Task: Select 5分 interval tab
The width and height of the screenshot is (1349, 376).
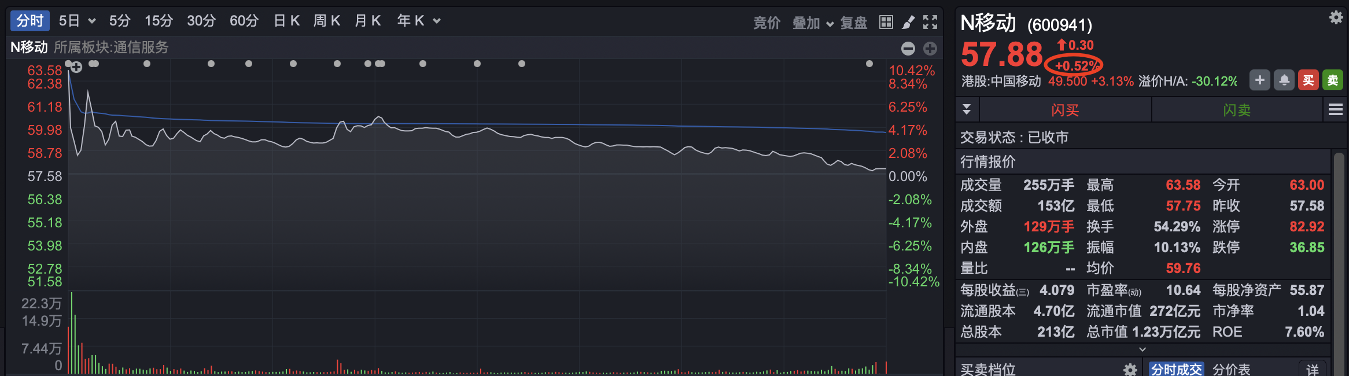Action: point(120,21)
